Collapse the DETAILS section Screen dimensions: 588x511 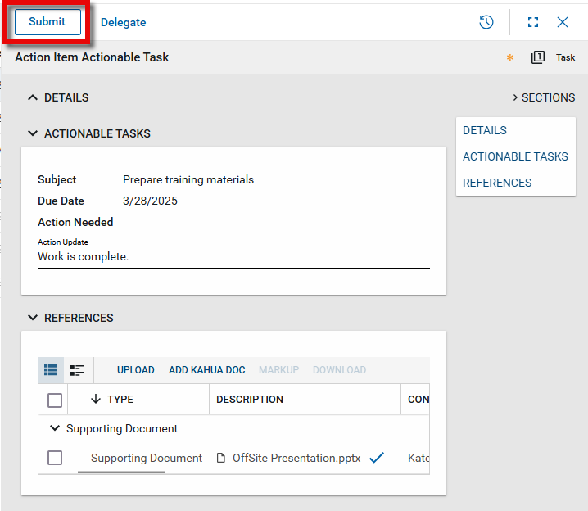[33, 97]
